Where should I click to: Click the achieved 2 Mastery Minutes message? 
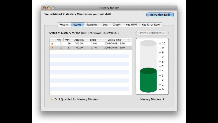(x=78, y=14)
